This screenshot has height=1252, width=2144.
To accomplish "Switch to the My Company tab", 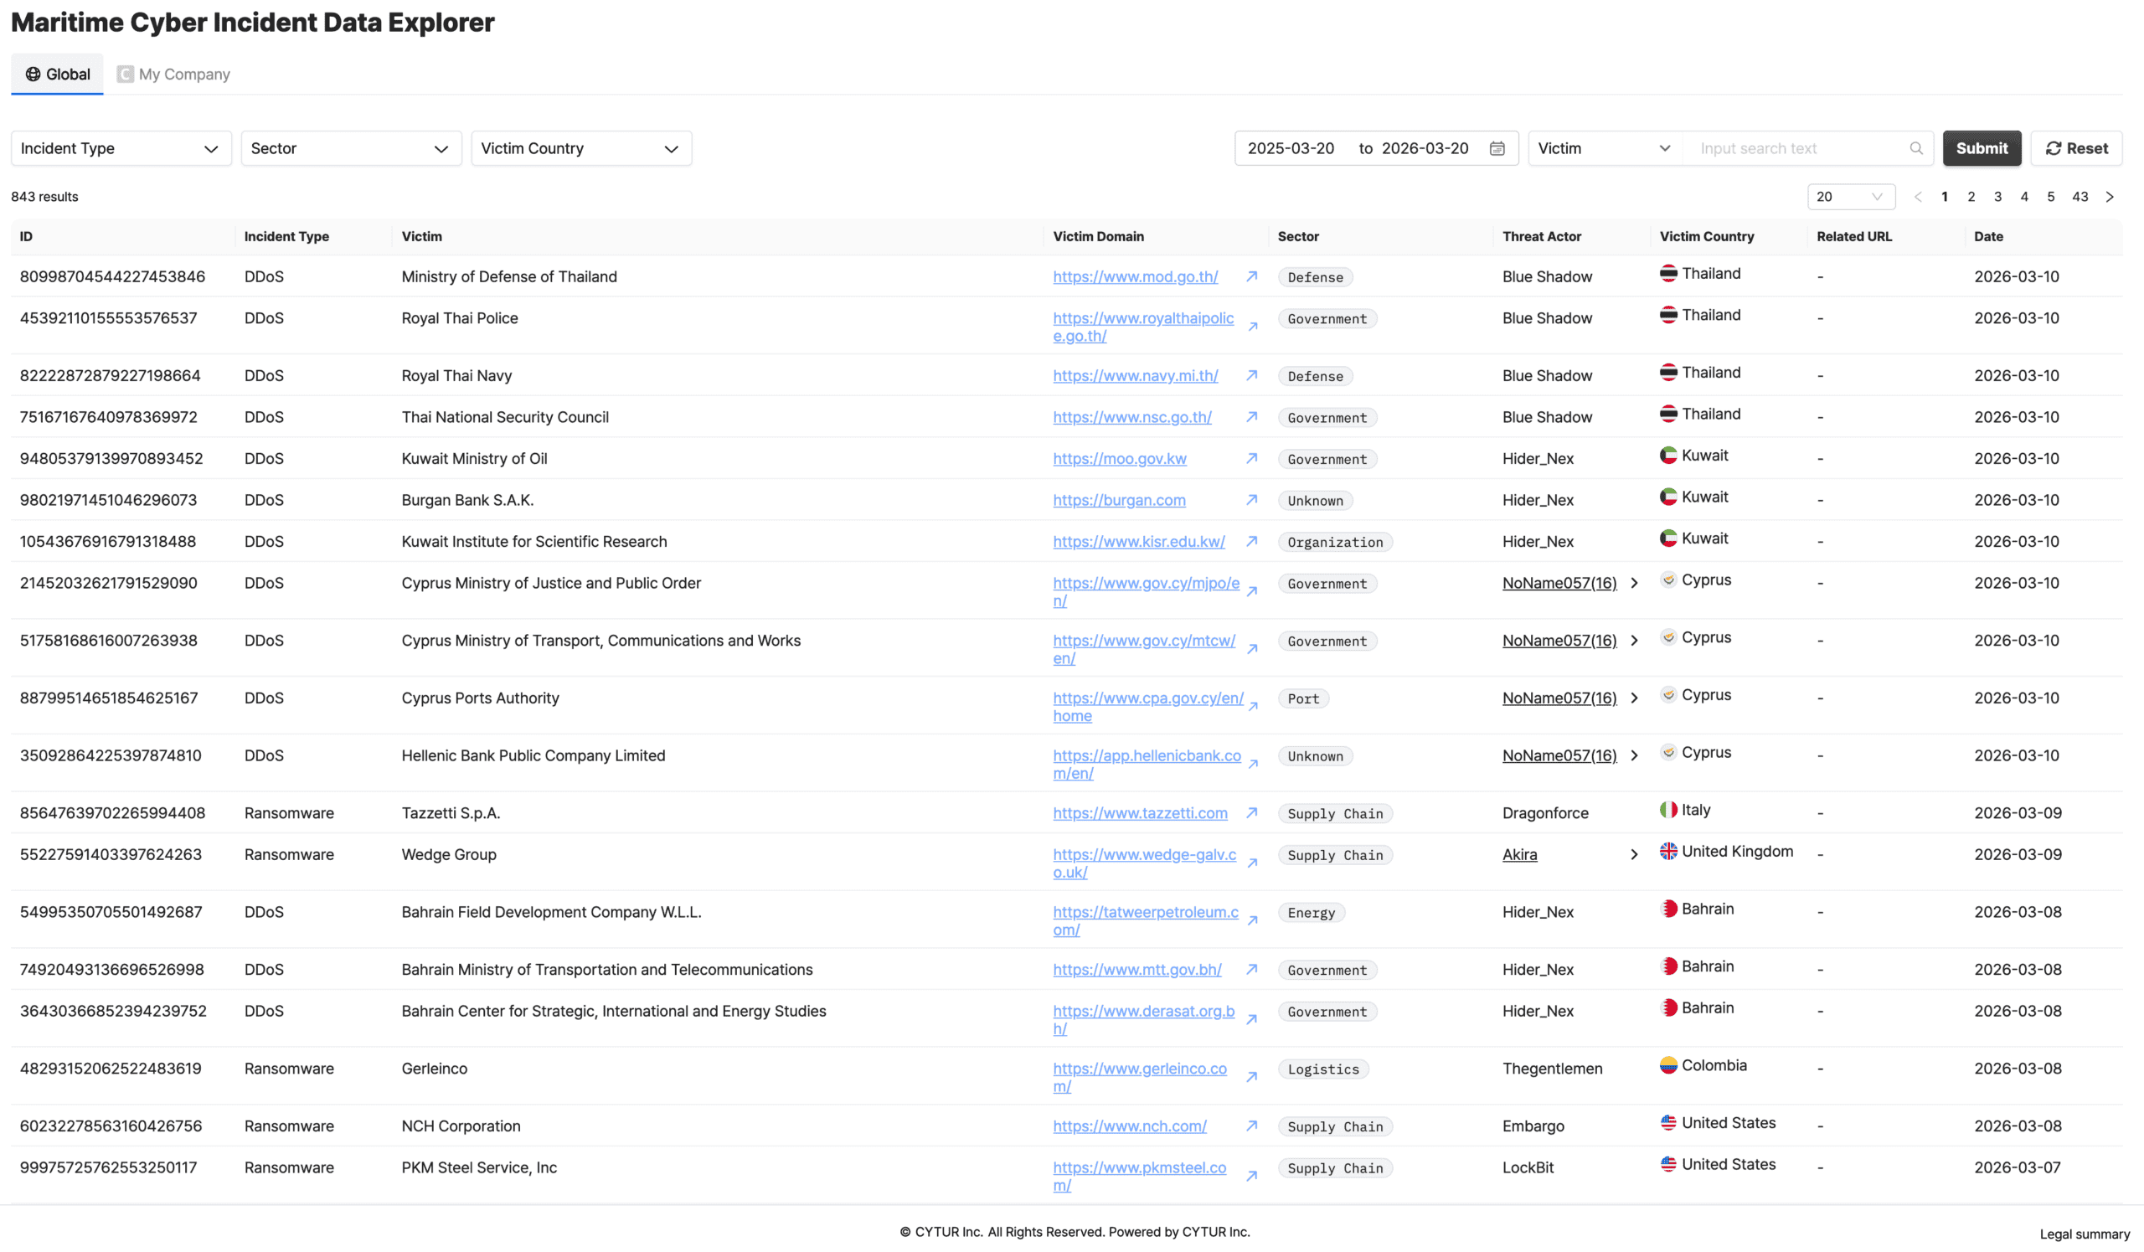I will (x=173, y=75).
